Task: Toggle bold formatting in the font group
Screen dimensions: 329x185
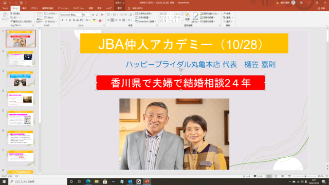Action: [x=62, y=20]
